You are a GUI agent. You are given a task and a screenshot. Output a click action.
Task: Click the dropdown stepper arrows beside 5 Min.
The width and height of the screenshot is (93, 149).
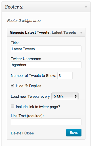click(76, 96)
